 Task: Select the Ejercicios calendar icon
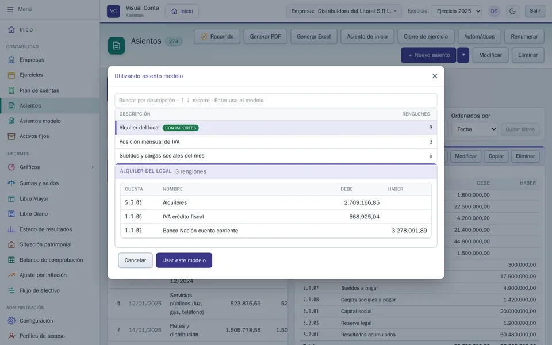11,75
